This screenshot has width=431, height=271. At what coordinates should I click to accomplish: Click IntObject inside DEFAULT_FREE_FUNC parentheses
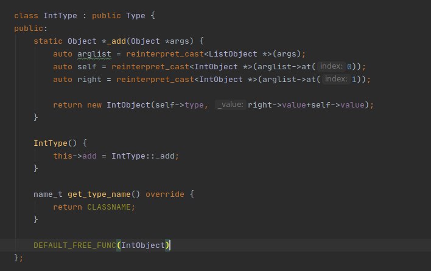pyautogui.click(x=143, y=245)
